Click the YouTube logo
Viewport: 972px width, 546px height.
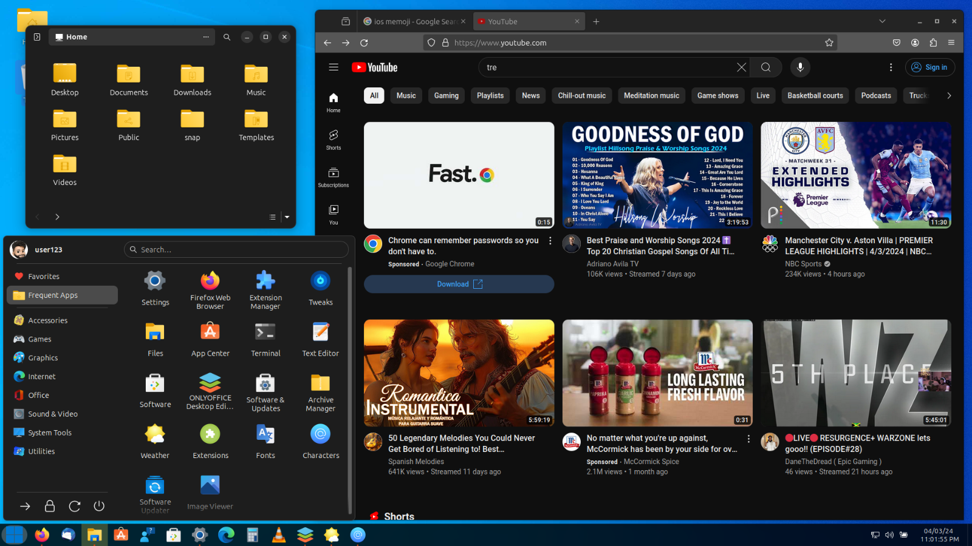click(x=374, y=67)
